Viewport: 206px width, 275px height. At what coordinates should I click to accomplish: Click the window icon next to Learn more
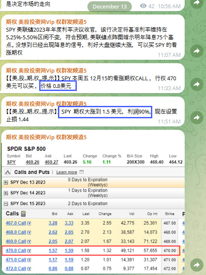[81, 172]
